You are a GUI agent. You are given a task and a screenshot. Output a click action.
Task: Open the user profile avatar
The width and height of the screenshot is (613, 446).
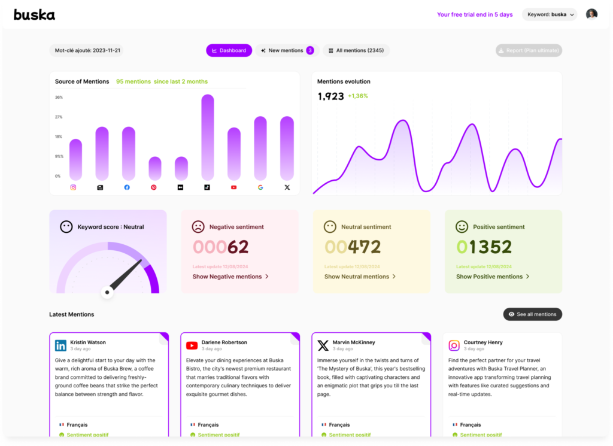click(591, 14)
